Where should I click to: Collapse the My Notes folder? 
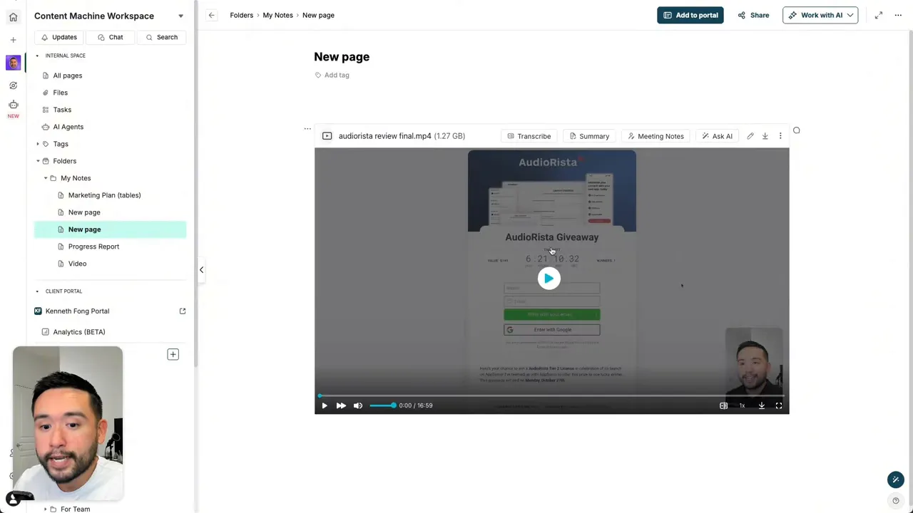pos(46,177)
